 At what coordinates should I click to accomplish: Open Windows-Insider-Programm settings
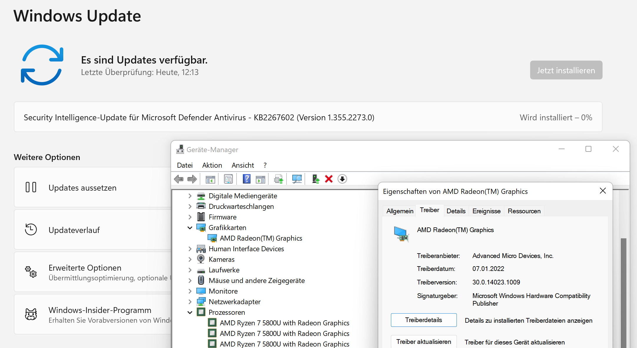click(93, 314)
